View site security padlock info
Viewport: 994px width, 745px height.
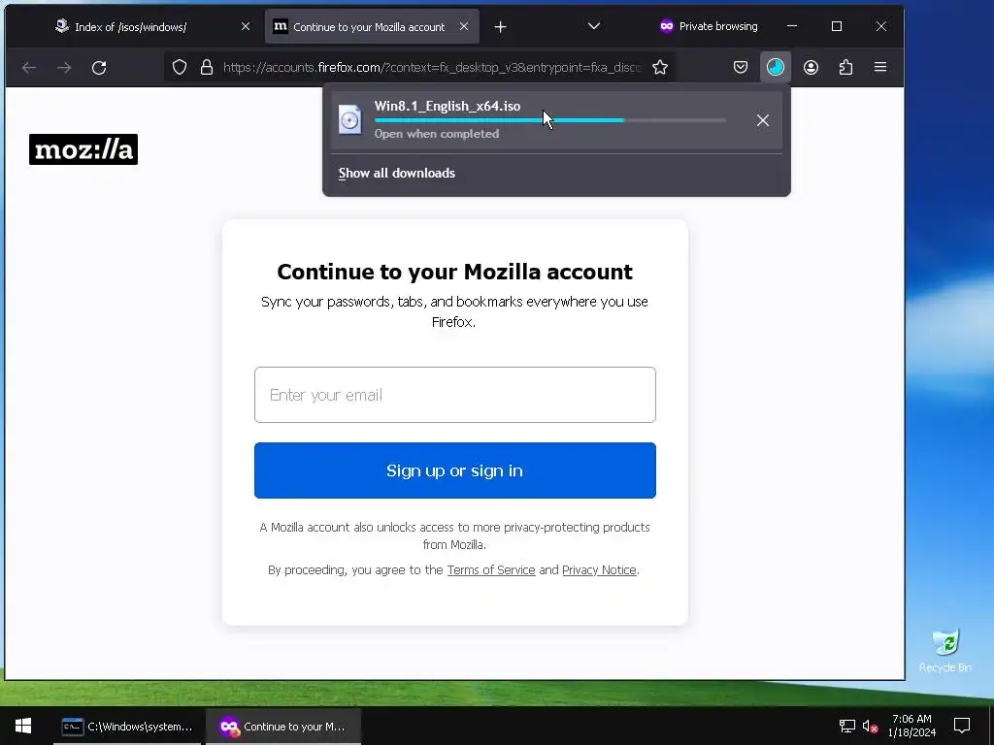coord(207,67)
